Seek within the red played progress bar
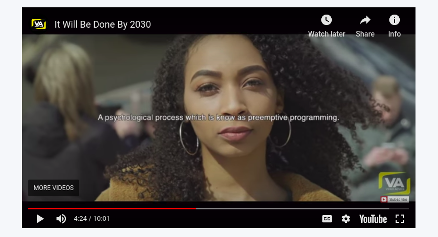 (x=112, y=208)
